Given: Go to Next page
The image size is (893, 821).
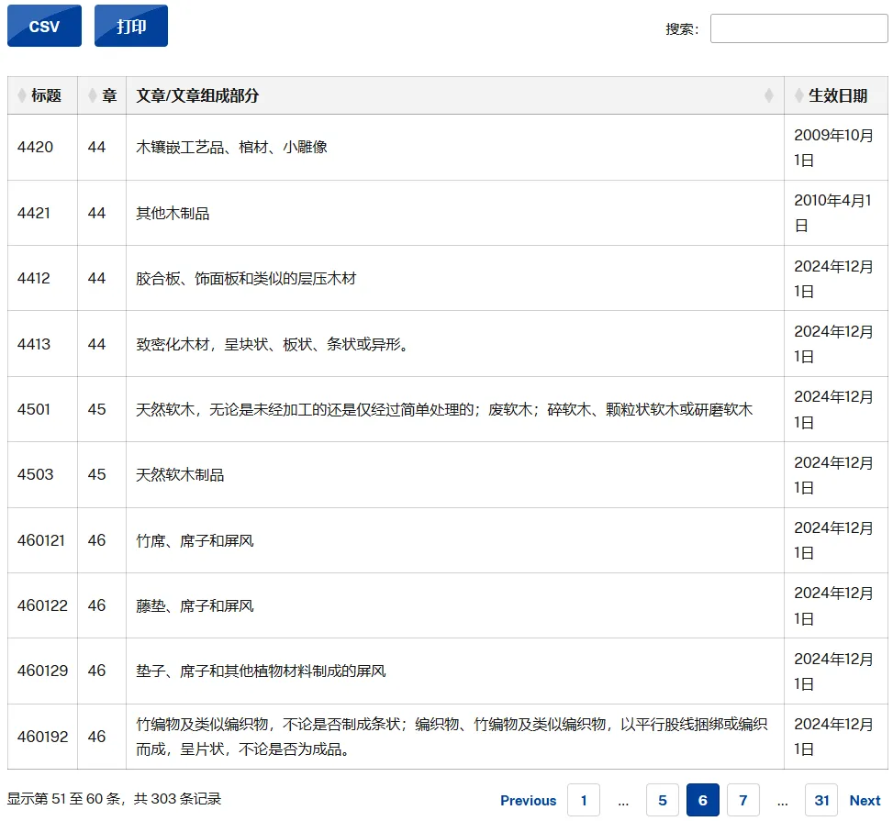Looking at the screenshot, I should pos(865,800).
